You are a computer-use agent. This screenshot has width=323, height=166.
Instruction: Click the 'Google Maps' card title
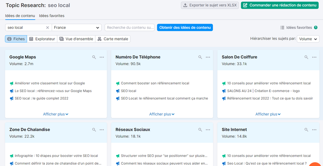[x=23, y=57]
